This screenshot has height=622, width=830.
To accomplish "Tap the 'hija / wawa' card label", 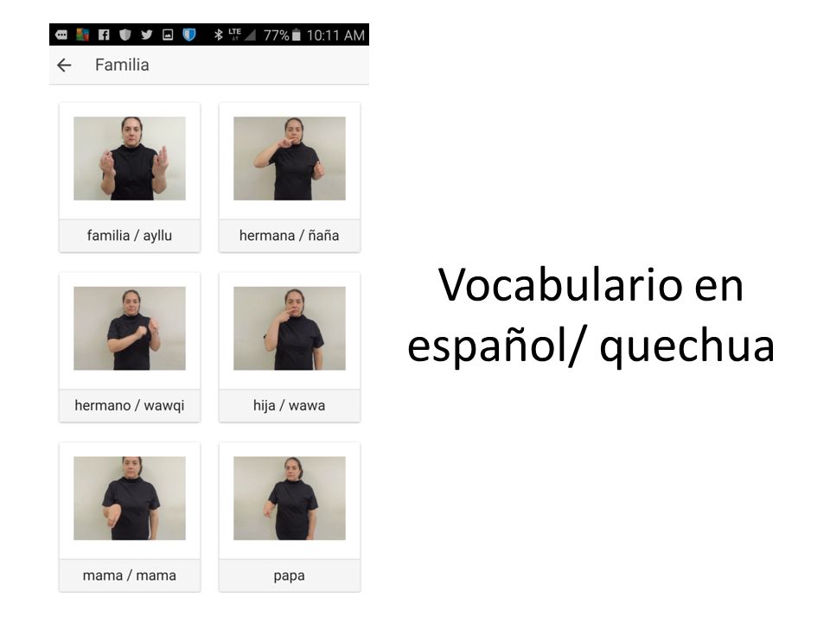I will click(290, 405).
